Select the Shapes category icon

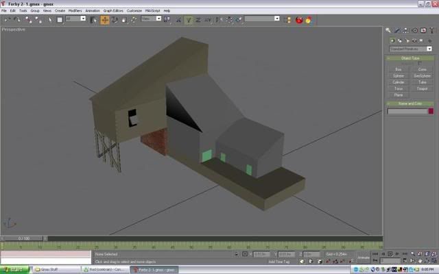coord(400,41)
